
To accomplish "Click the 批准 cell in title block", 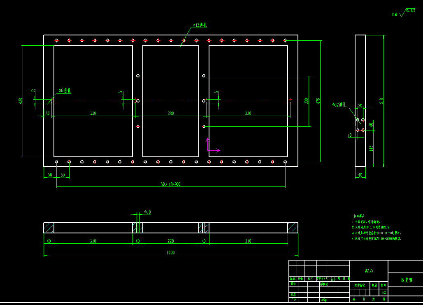I will tap(324, 300).
